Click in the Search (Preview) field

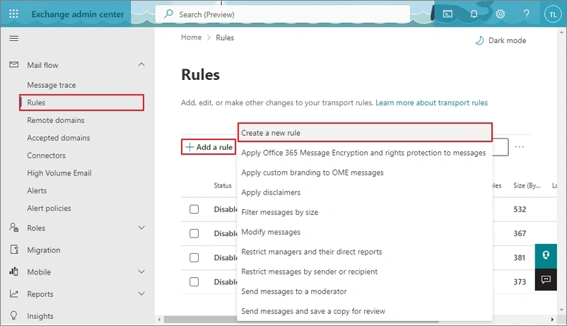pos(283,14)
